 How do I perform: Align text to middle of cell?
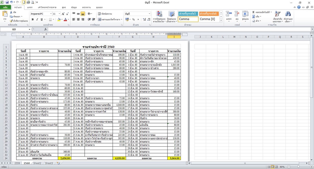pos(78,14)
